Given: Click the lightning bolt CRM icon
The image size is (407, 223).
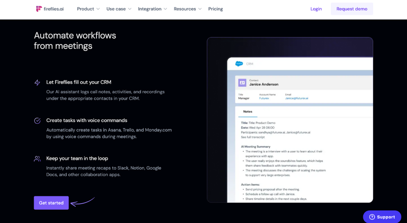Looking at the screenshot, I should pos(37,83).
